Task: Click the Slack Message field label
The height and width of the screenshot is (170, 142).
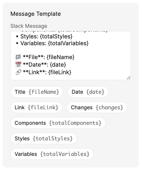Action: (29, 26)
